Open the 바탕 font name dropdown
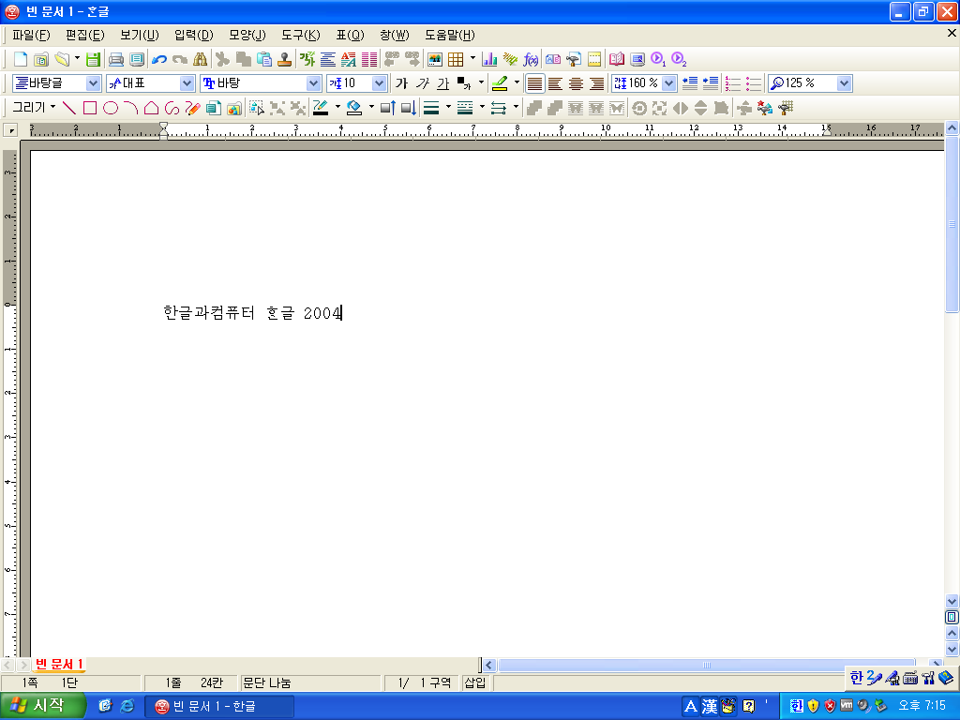This screenshot has width=960, height=720. pyautogui.click(x=313, y=83)
